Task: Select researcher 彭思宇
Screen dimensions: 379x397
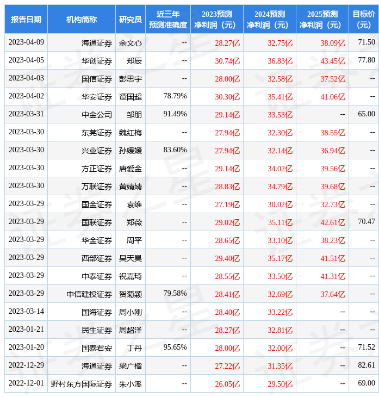Action: click(x=130, y=79)
